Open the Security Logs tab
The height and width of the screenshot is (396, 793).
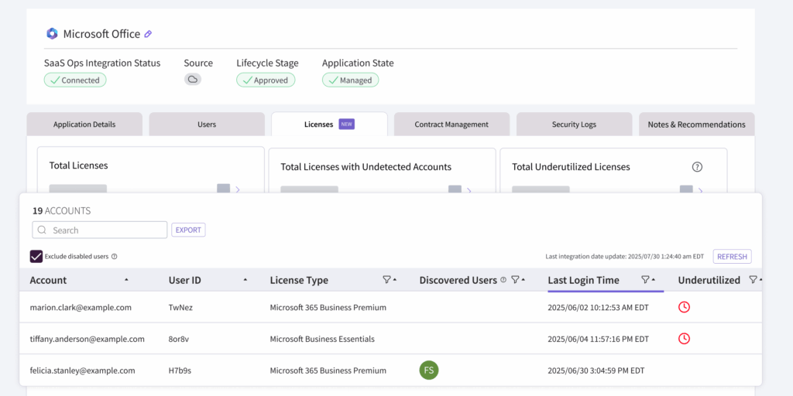click(574, 125)
